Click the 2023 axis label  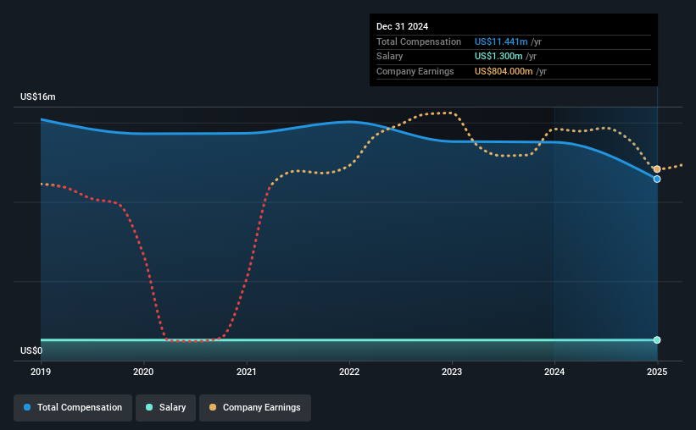[x=452, y=372]
